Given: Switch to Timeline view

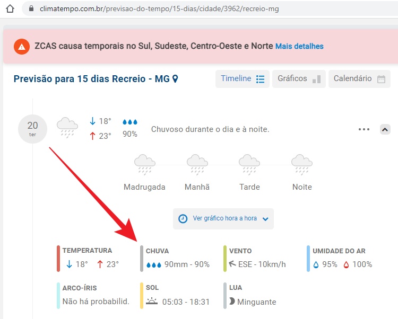Looking at the screenshot, I should (242, 79).
